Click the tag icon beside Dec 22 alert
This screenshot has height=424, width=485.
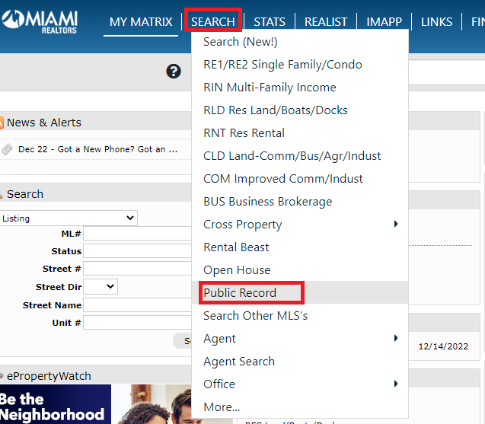[x=7, y=149]
